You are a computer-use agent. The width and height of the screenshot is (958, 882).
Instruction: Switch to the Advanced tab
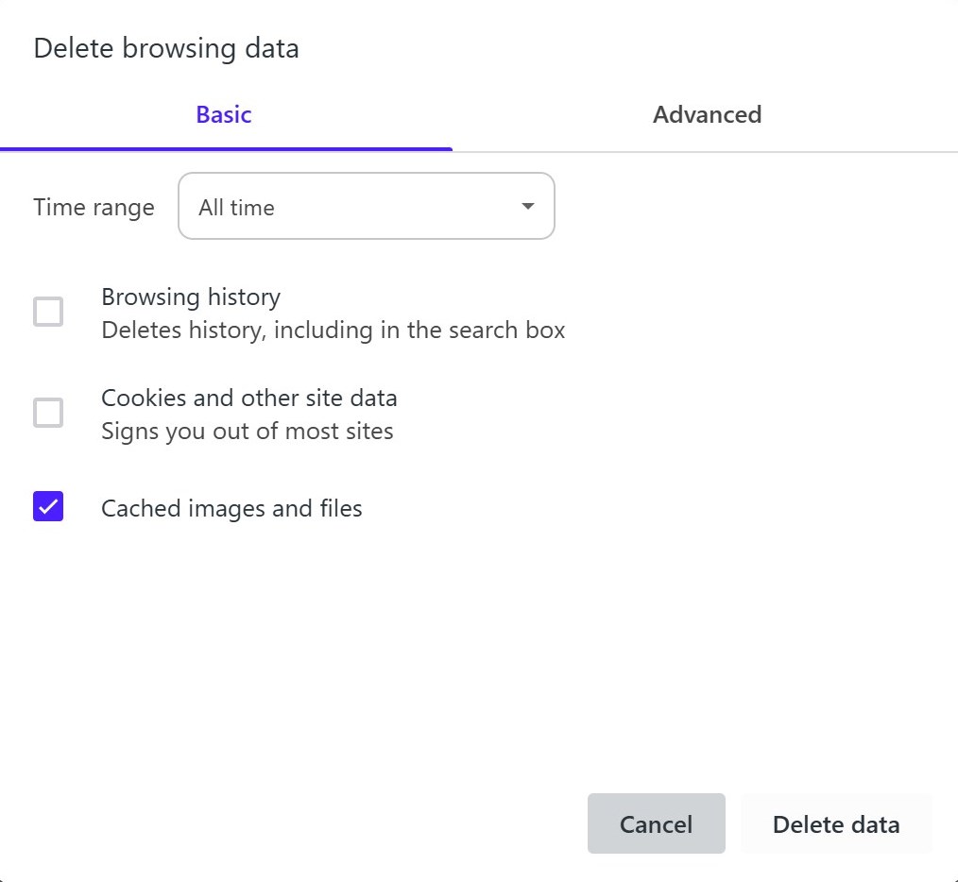(x=707, y=115)
